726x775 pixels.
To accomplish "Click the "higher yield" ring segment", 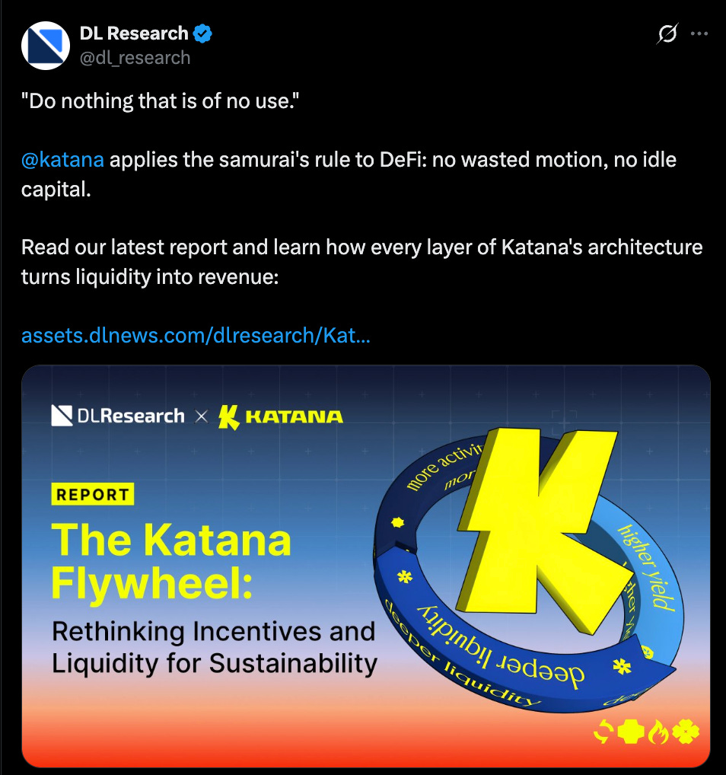I will 648,567.
